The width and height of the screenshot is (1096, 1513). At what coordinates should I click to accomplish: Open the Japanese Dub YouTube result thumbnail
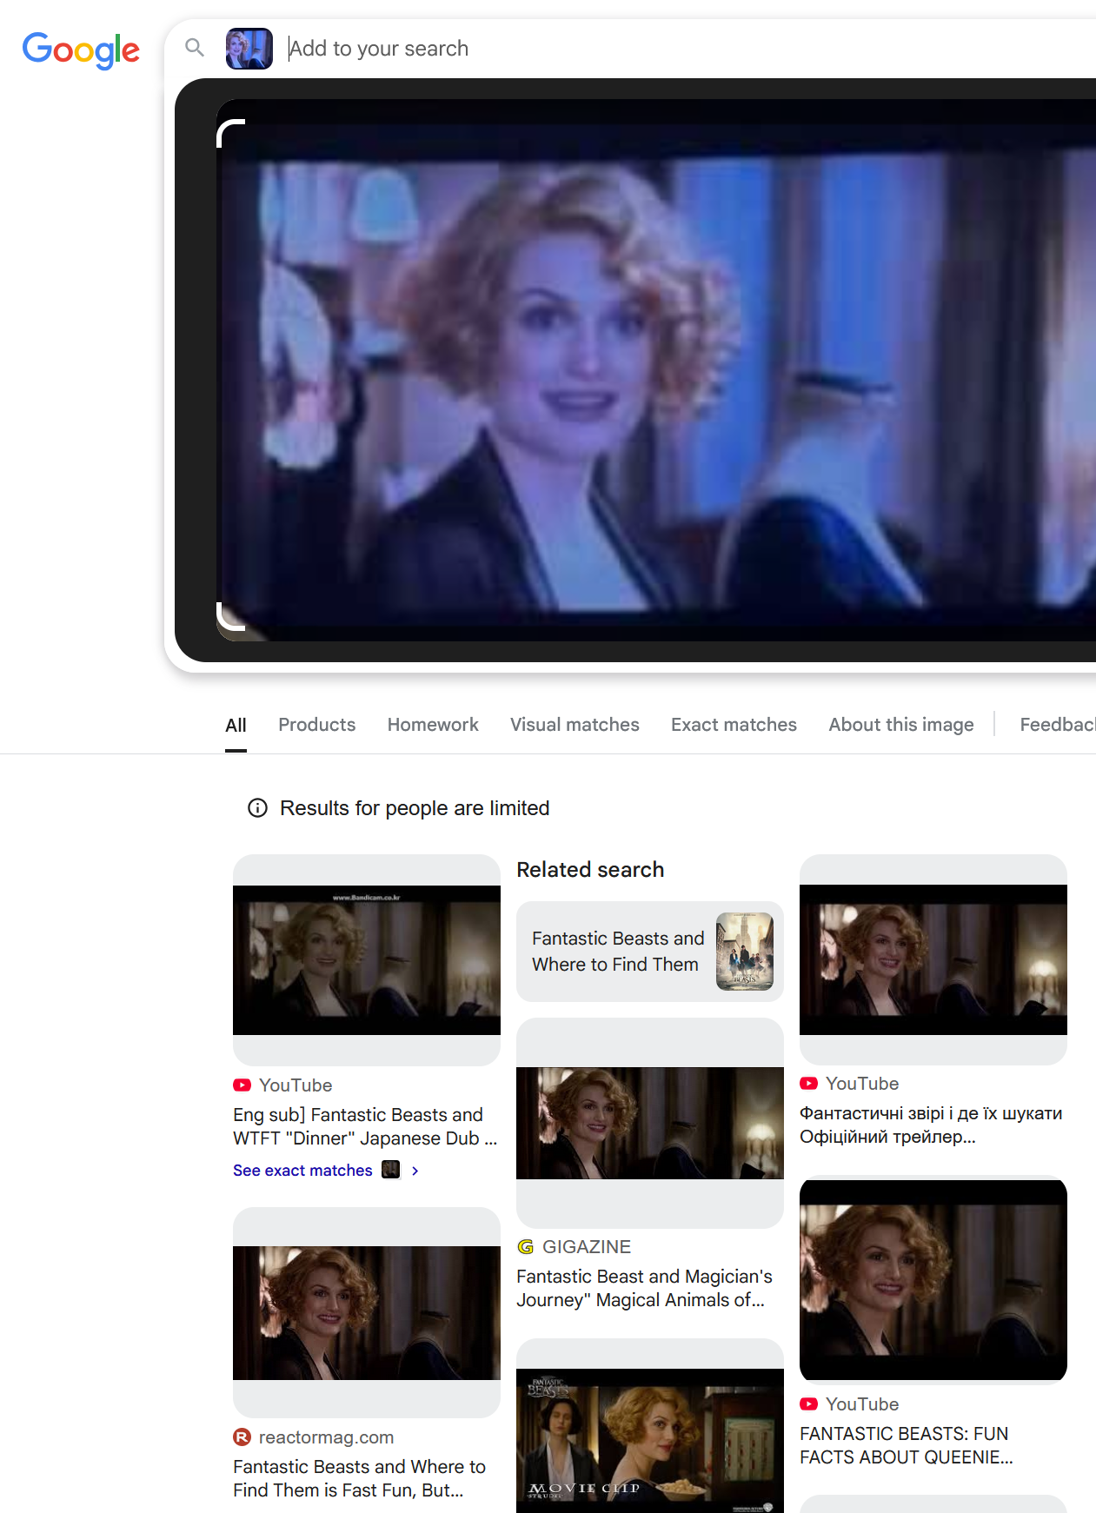pos(367,960)
